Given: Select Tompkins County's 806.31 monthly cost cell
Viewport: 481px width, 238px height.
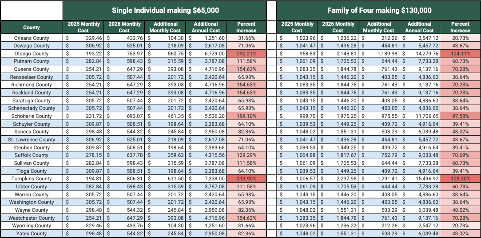Looking at the screenshot, I should pos(124,179).
